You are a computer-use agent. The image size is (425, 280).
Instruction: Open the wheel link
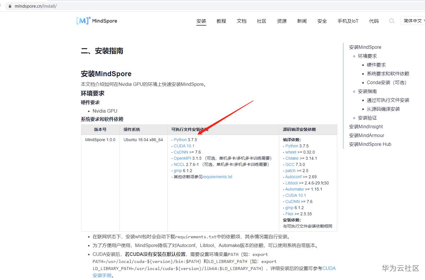[x=291, y=152]
